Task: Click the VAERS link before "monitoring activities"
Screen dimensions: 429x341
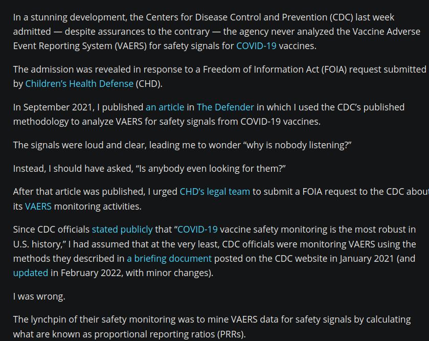Action: (38, 206)
